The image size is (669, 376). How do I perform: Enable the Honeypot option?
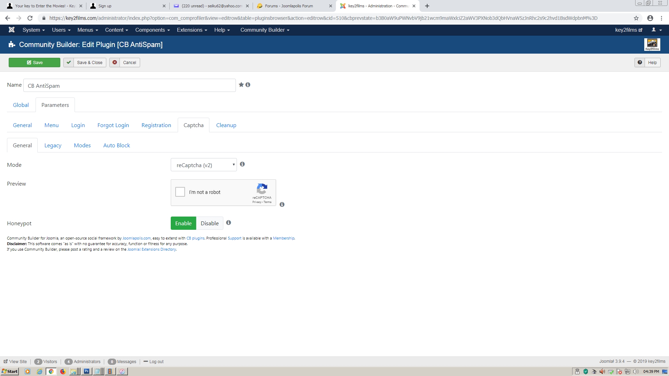click(x=183, y=223)
